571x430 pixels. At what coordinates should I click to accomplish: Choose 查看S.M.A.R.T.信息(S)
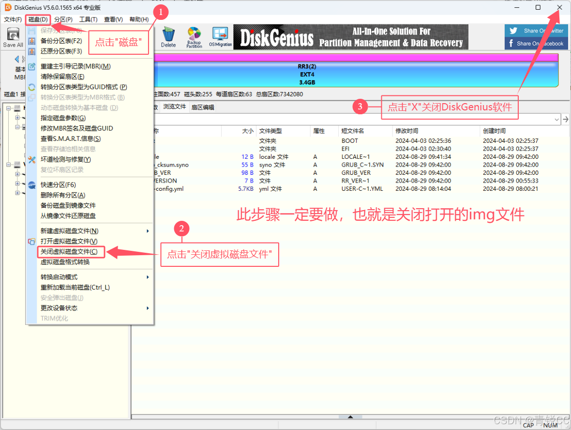point(71,139)
